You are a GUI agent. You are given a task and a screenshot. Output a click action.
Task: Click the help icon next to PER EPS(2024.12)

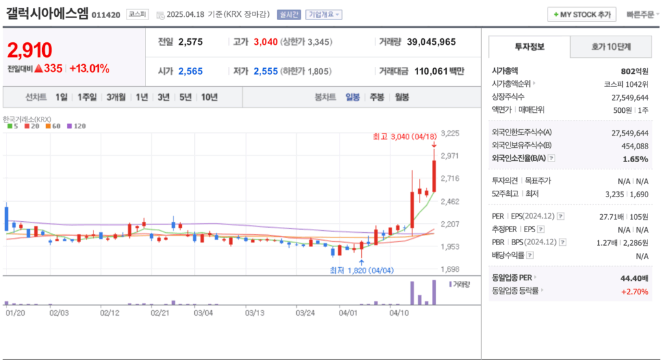pos(560,217)
